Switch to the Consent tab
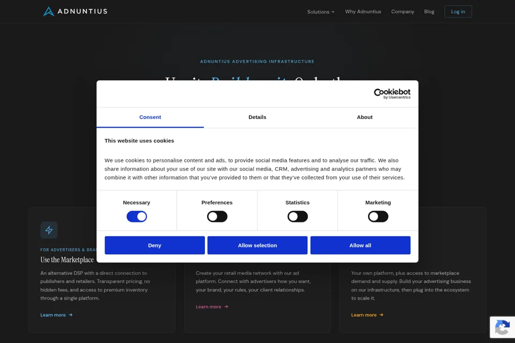This screenshot has width=515, height=343. pyautogui.click(x=150, y=117)
